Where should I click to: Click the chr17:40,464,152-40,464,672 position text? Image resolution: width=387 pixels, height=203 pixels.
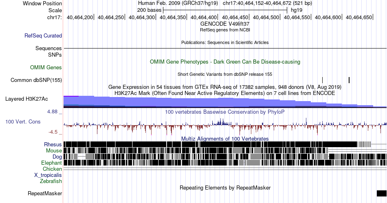[x=257, y=3]
